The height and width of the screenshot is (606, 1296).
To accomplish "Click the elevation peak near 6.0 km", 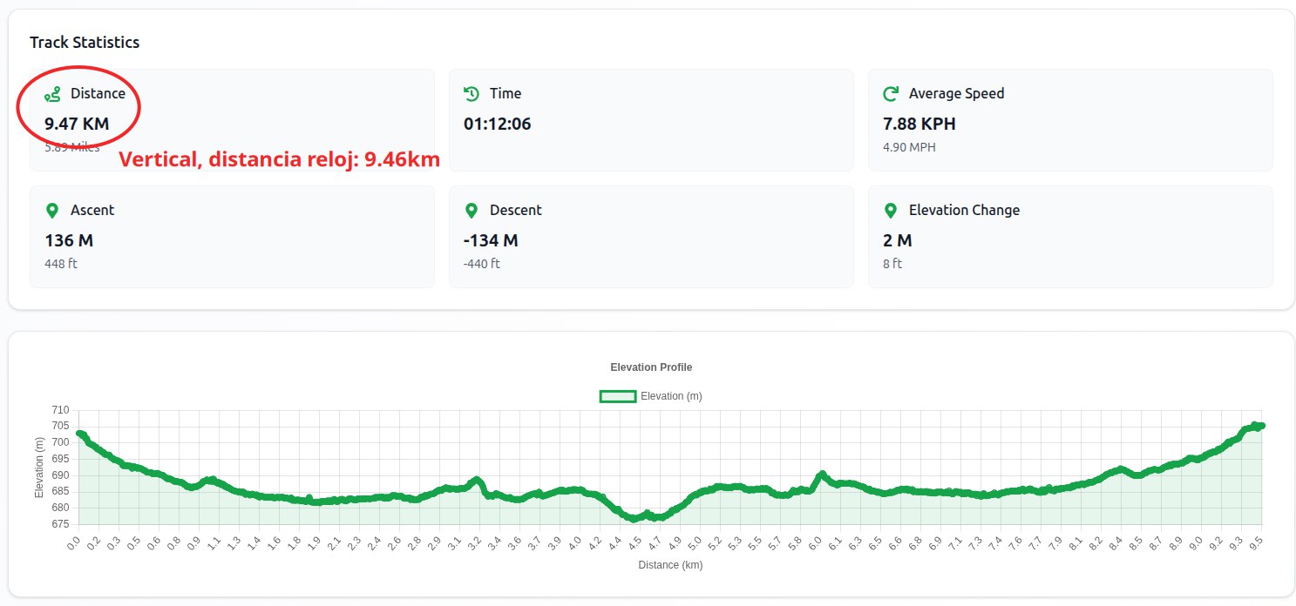I will coord(821,475).
